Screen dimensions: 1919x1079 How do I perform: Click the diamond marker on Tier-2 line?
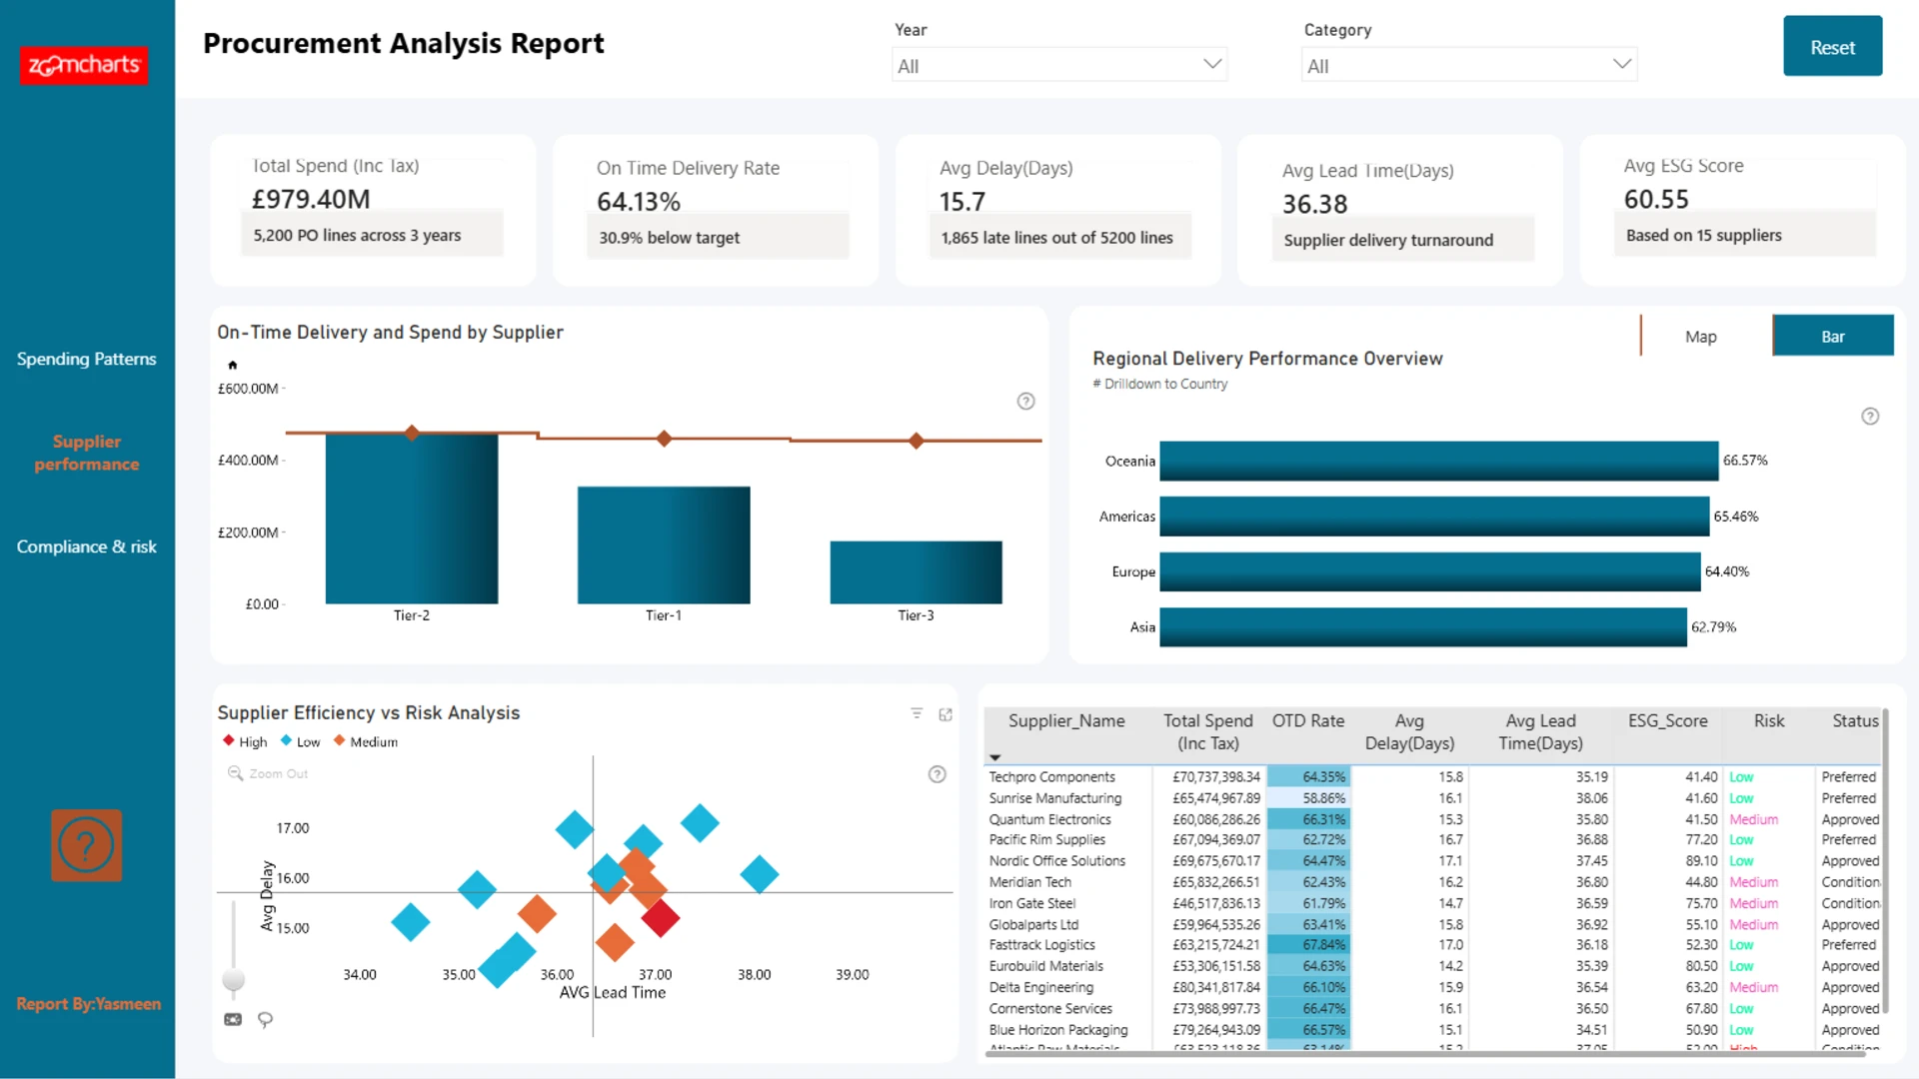click(412, 433)
